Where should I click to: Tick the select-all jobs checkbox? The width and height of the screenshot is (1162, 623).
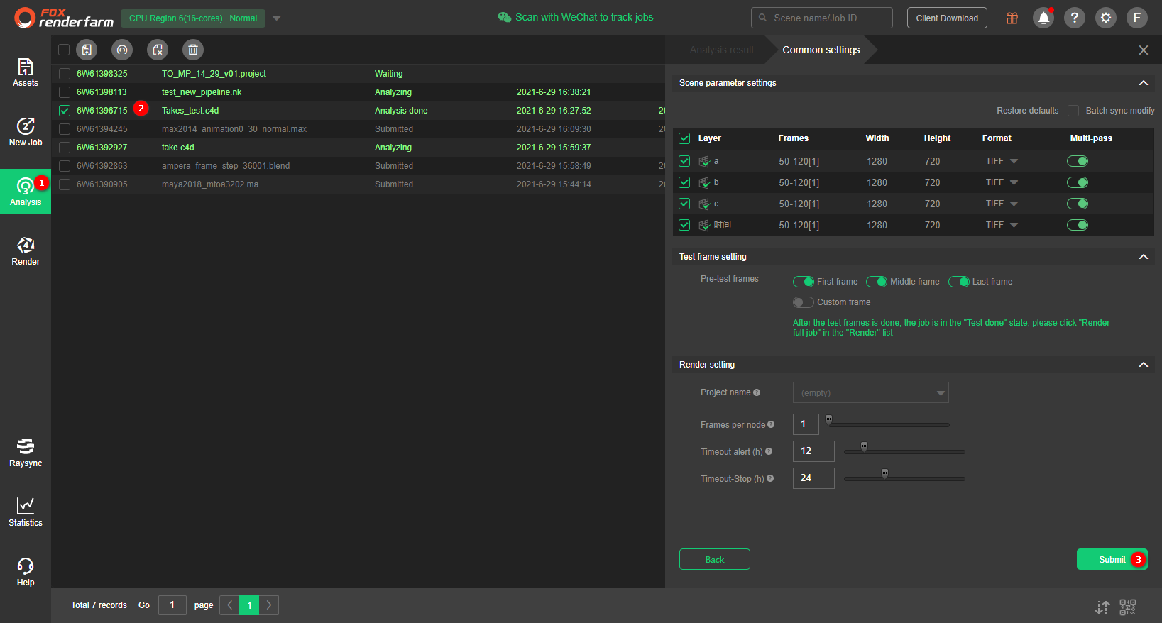[64, 50]
